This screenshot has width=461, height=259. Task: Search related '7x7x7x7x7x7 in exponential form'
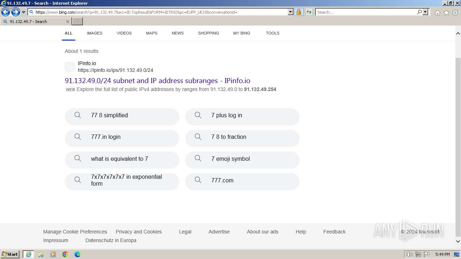click(x=122, y=182)
